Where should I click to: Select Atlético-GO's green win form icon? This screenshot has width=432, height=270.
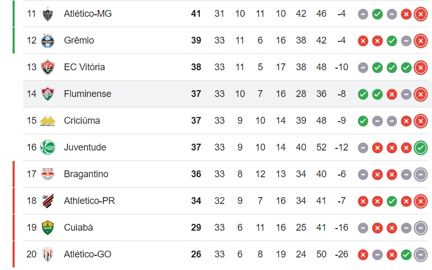pyautogui.click(x=406, y=255)
